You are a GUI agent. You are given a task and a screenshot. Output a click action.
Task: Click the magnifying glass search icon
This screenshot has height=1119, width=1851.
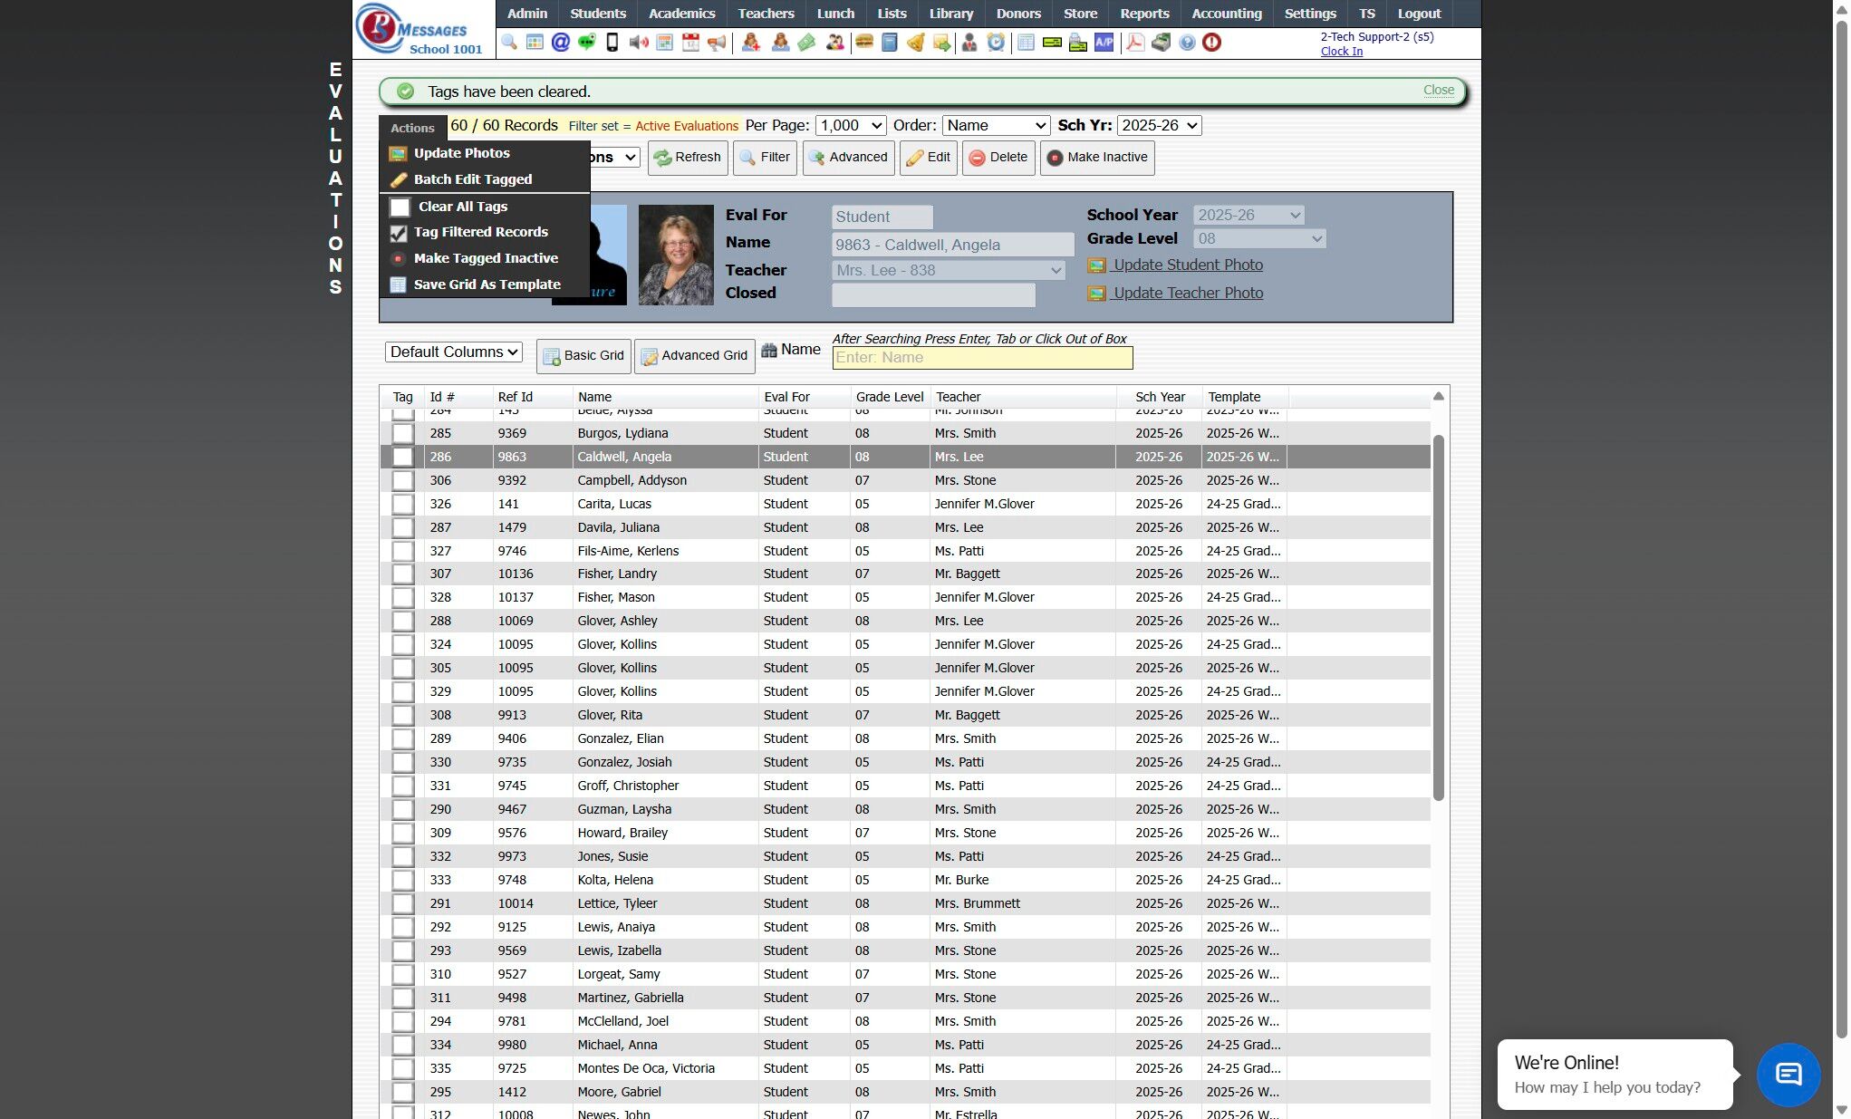[x=509, y=42]
